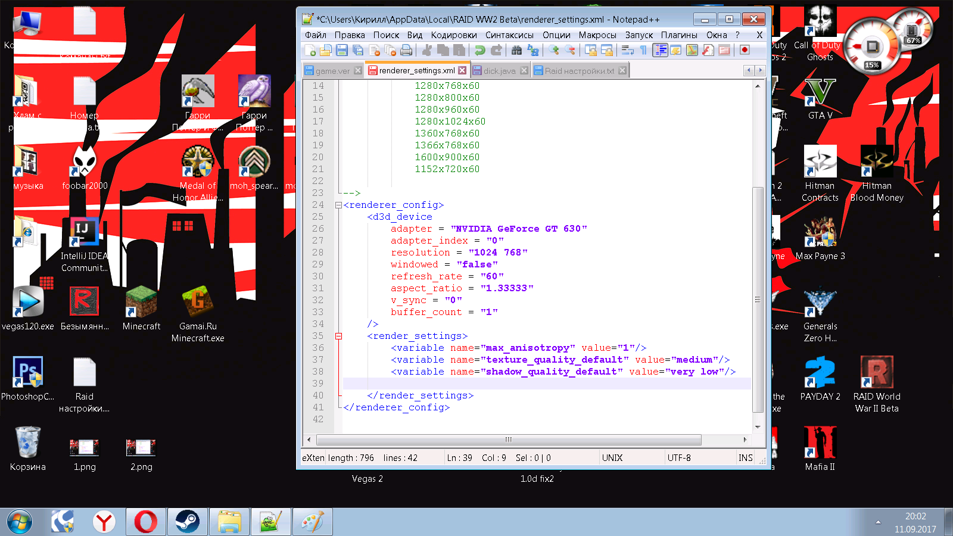Viewport: 953px width, 536px height.
Task: Click the Zoom In magnifier icon
Action: point(554,50)
